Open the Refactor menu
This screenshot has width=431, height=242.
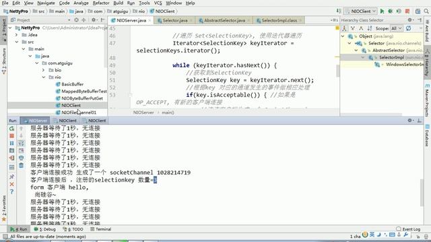101,3
